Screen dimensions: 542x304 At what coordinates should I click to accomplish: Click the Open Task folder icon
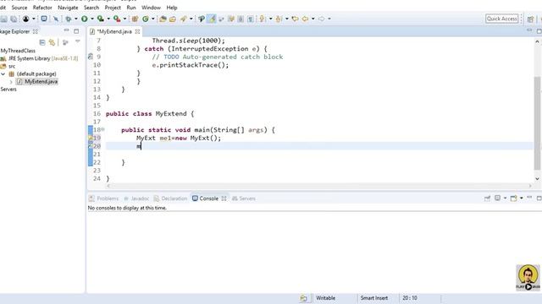[x=173, y=19]
